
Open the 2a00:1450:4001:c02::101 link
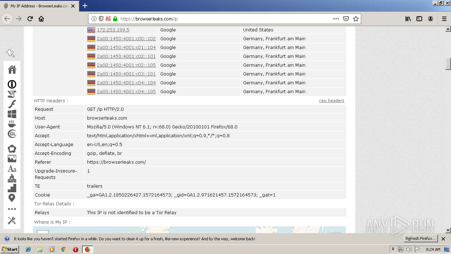click(126, 56)
